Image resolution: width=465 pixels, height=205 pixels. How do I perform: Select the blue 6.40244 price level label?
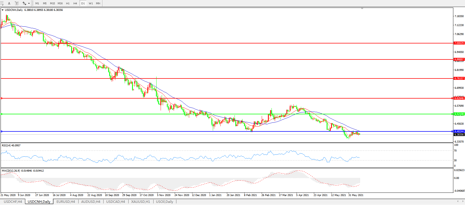click(x=459, y=131)
